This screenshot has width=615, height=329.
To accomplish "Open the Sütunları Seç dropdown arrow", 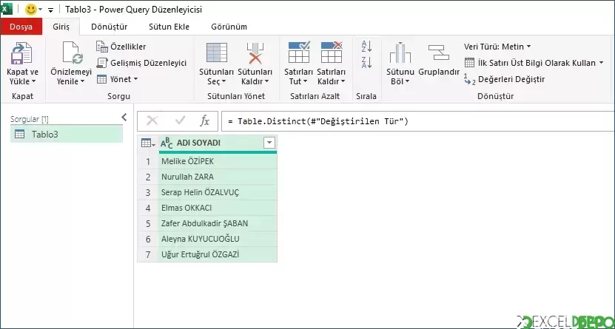I will click(x=224, y=82).
